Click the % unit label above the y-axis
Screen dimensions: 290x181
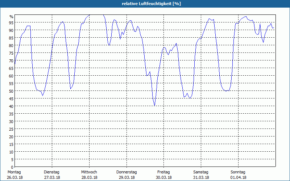(12, 17)
